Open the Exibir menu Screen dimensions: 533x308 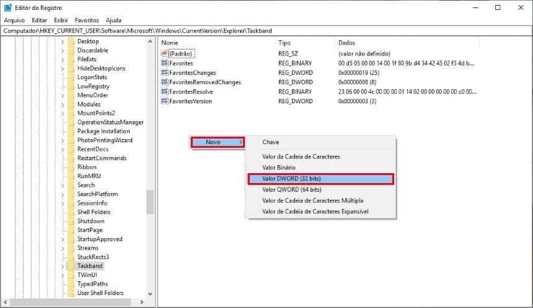click(x=61, y=20)
